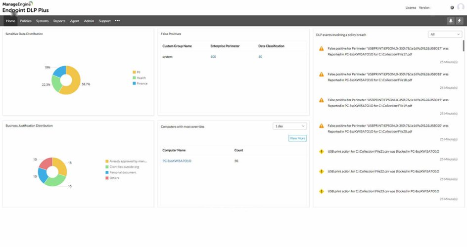Screen dimensions: 467x247
Task: Click warning icon beside File17.pdf false positive event
Action: point(322,48)
